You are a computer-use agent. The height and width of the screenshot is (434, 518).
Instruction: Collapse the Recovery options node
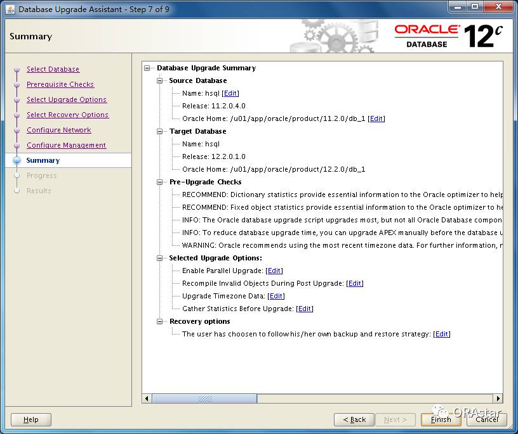[160, 322]
